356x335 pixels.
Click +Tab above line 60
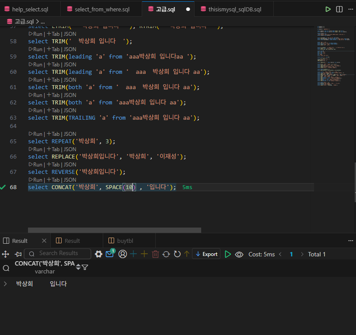(53, 64)
